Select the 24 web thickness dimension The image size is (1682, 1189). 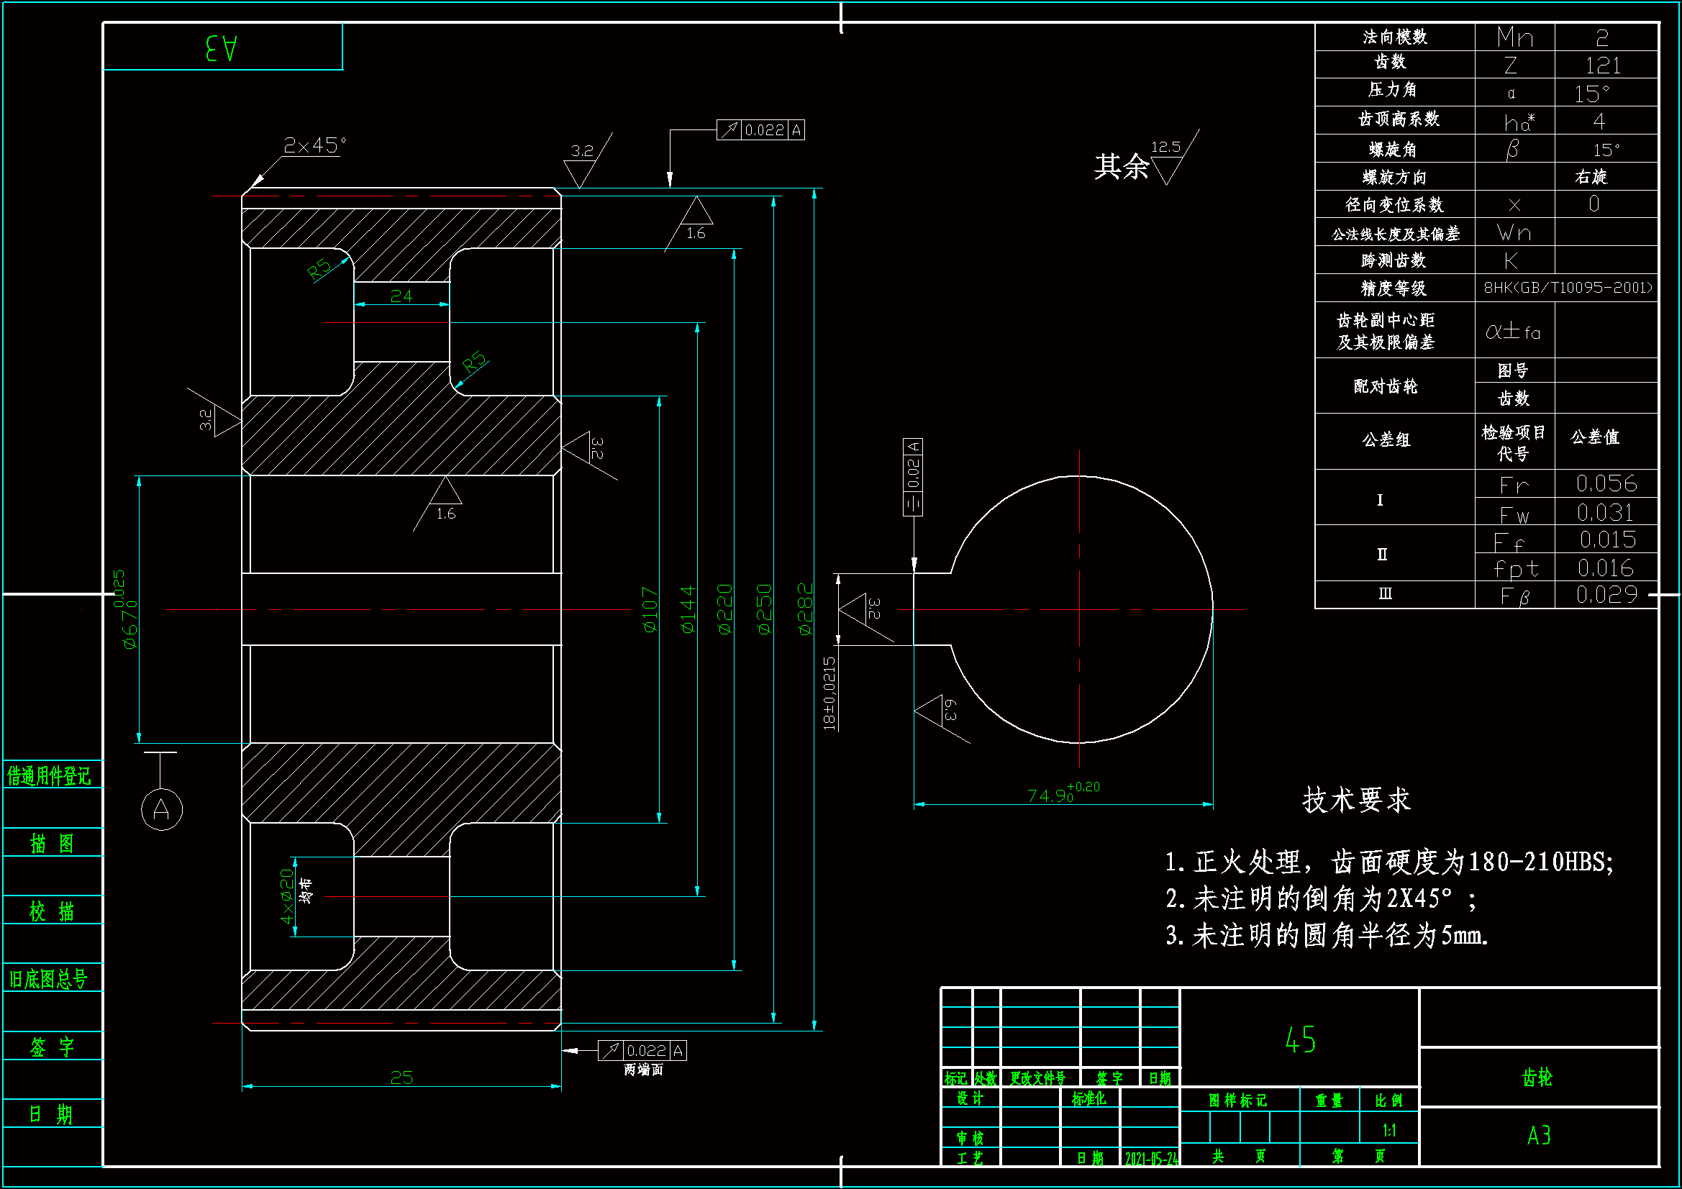point(401,296)
